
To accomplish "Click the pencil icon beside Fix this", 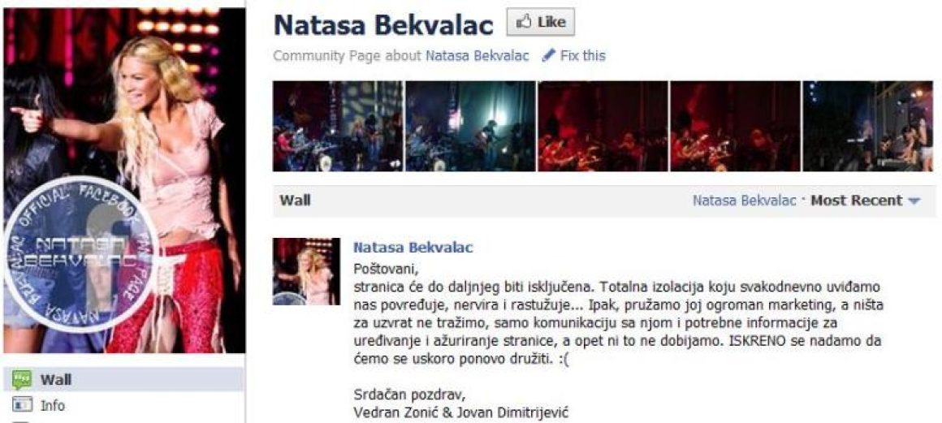I will pos(548,57).
